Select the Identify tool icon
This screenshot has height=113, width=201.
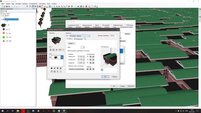tap(81, 6)
